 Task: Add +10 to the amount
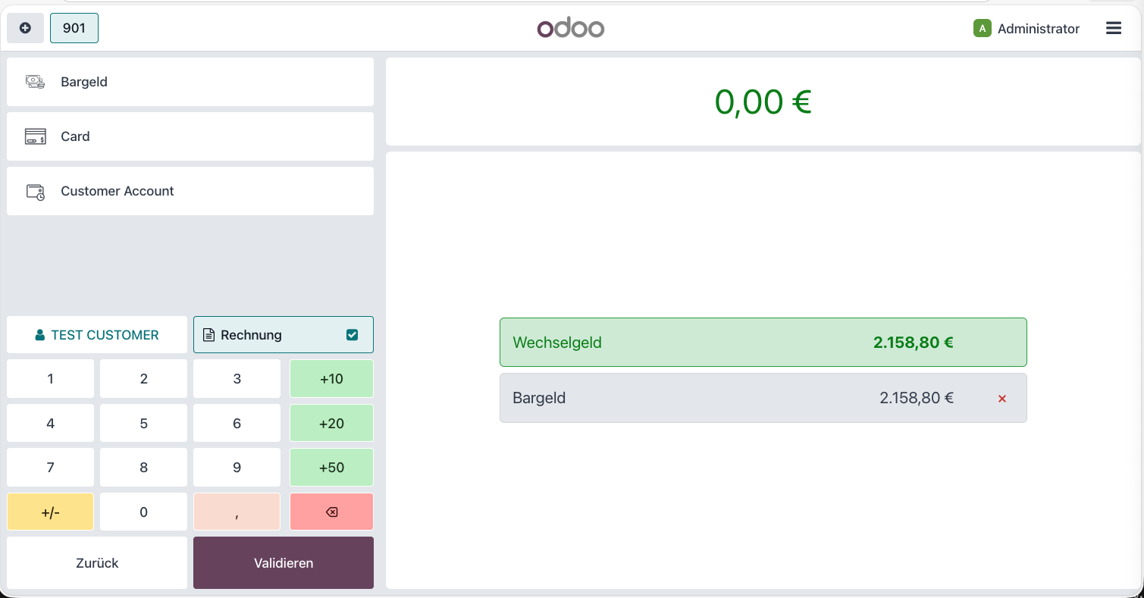point(331,379)
